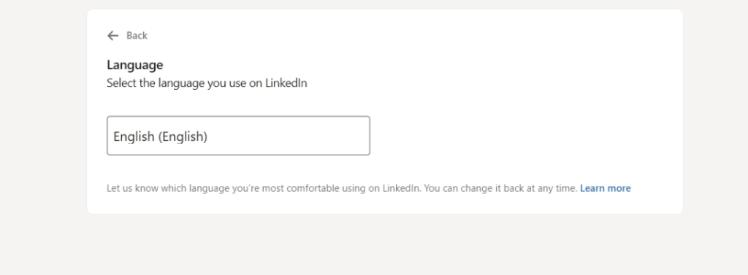The width and height of the screenshot is (748, 275).
Task: Return to previous settings via arrow icon
Action: click(112, 36)
